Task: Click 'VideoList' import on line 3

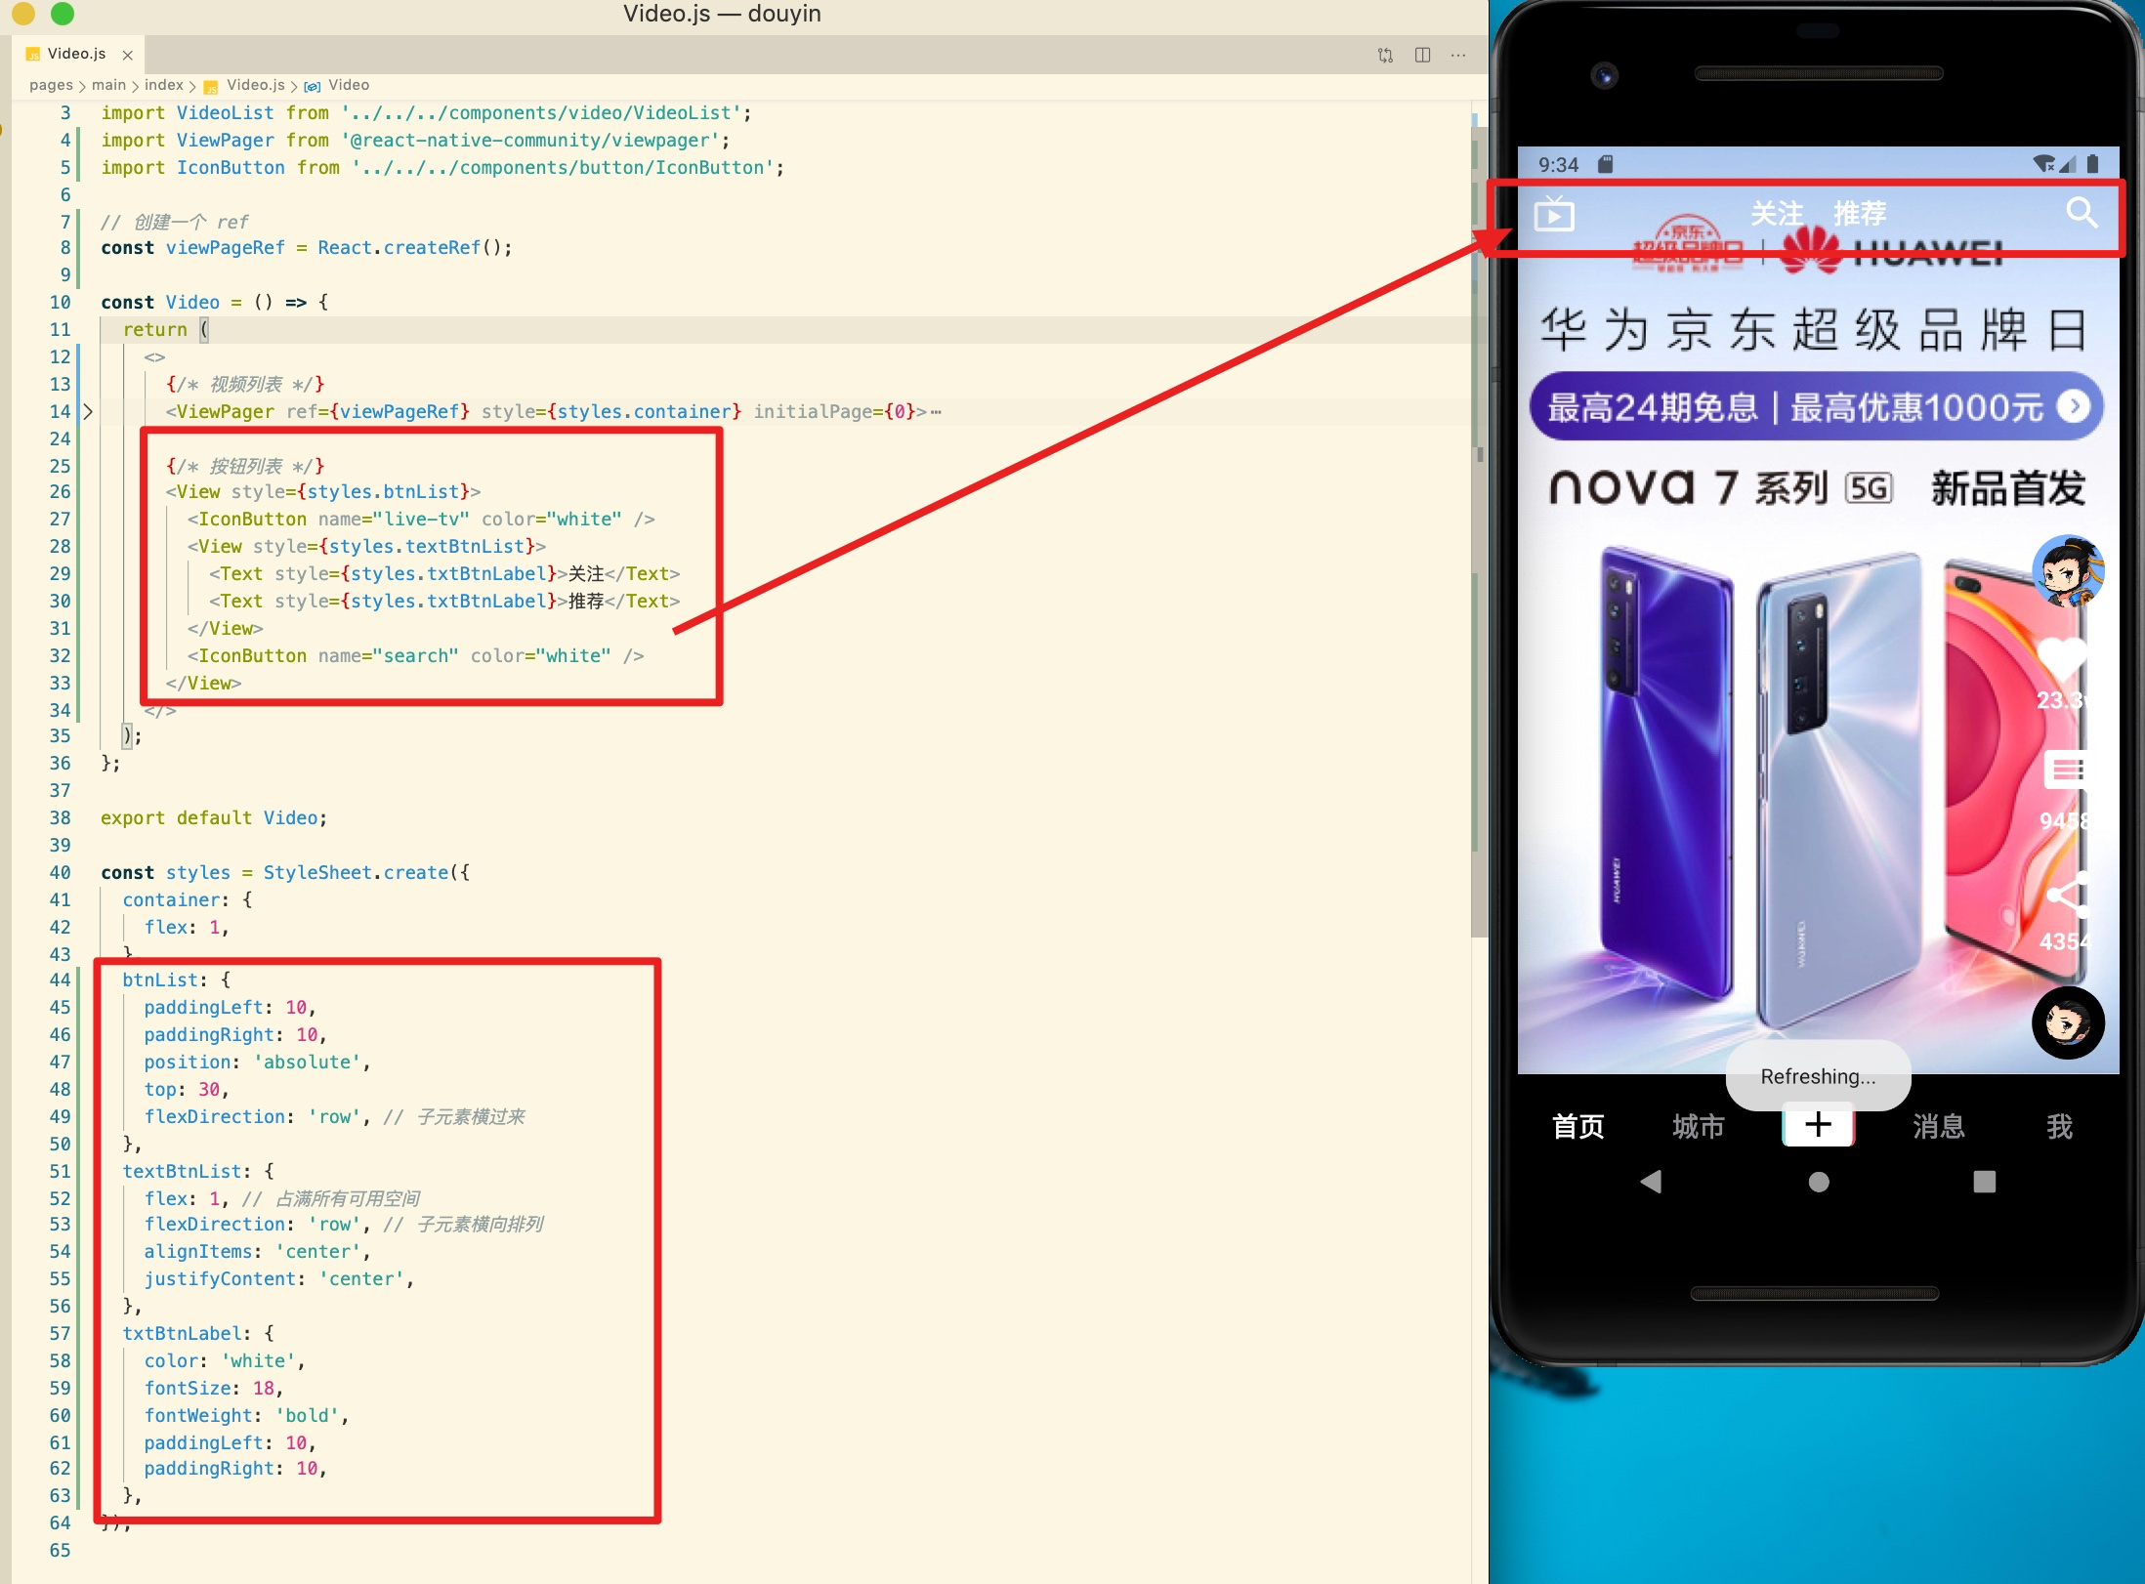Action: pyautogui.click(x=225, y=112)
